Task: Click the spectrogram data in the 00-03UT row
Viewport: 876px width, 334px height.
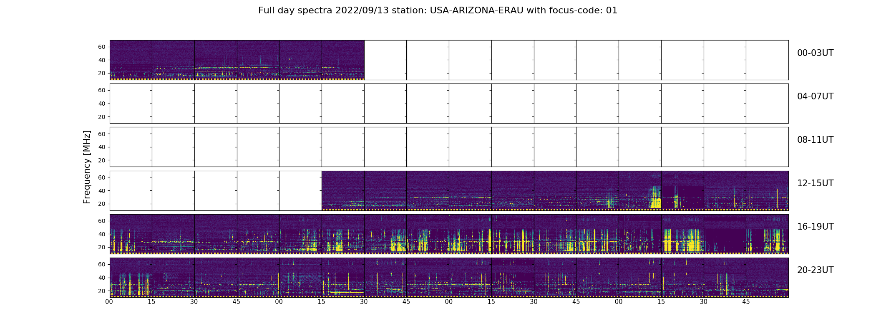Action: (237, 60)
